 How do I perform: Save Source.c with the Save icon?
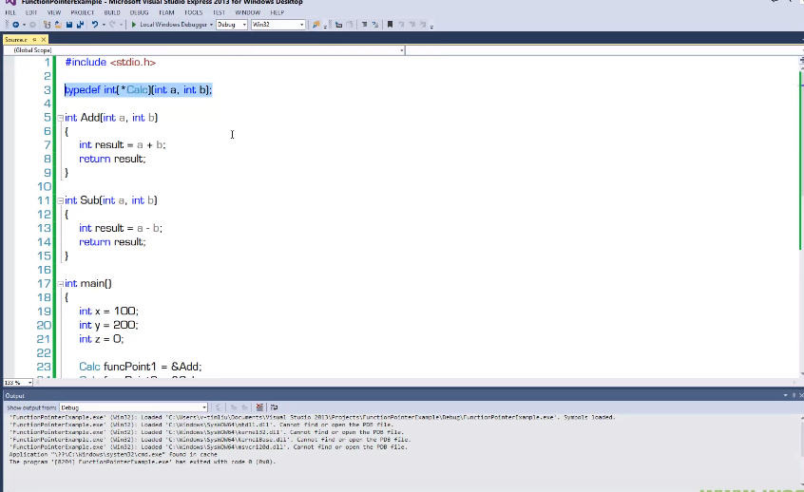[x=69, y=25]
